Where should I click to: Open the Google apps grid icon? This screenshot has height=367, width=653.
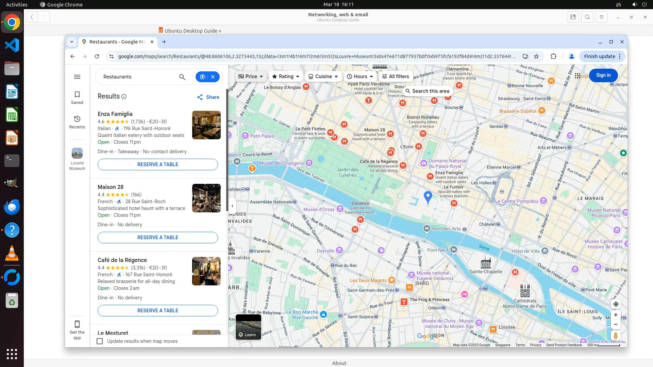tap(577, 75)
